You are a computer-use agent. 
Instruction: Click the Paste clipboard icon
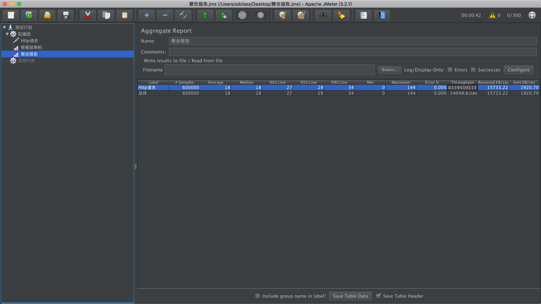pos(124,15)
